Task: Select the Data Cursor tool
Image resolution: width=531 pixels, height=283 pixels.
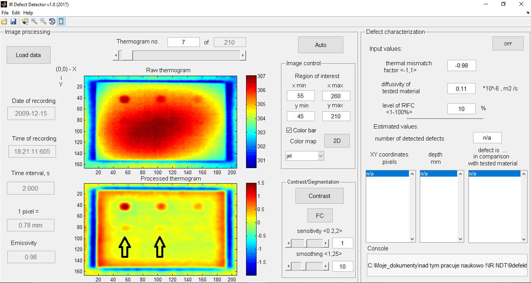Action: pyautogui.click(x=25, y=21)
